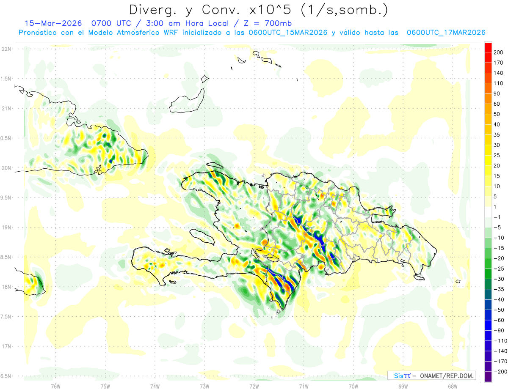Click the '-40' colorbar value

pyautogui.click(x=499, y=300)
